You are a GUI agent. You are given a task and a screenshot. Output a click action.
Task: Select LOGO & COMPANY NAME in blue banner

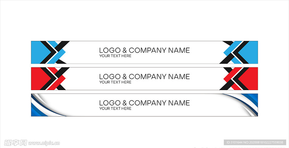[144, 50]
